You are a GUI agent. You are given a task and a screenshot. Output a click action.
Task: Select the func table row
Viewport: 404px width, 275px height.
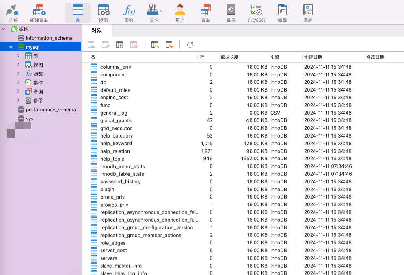coord(243,105)
